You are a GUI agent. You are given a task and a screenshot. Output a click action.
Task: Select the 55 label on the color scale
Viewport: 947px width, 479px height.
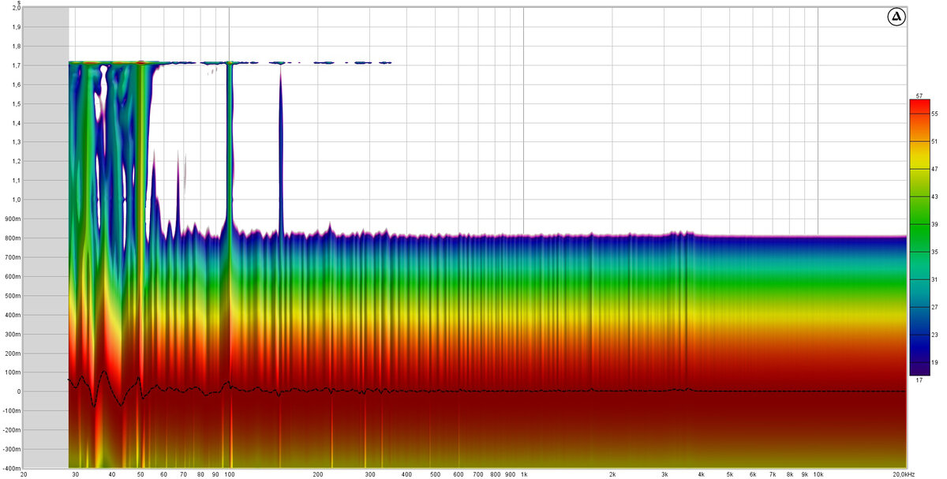(933, 114)
